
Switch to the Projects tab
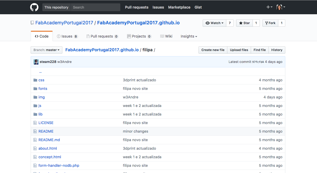(x=139, y=36)
